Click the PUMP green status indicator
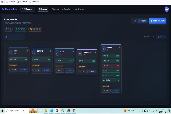Screen dimensions: 171x114 (73, 52)
